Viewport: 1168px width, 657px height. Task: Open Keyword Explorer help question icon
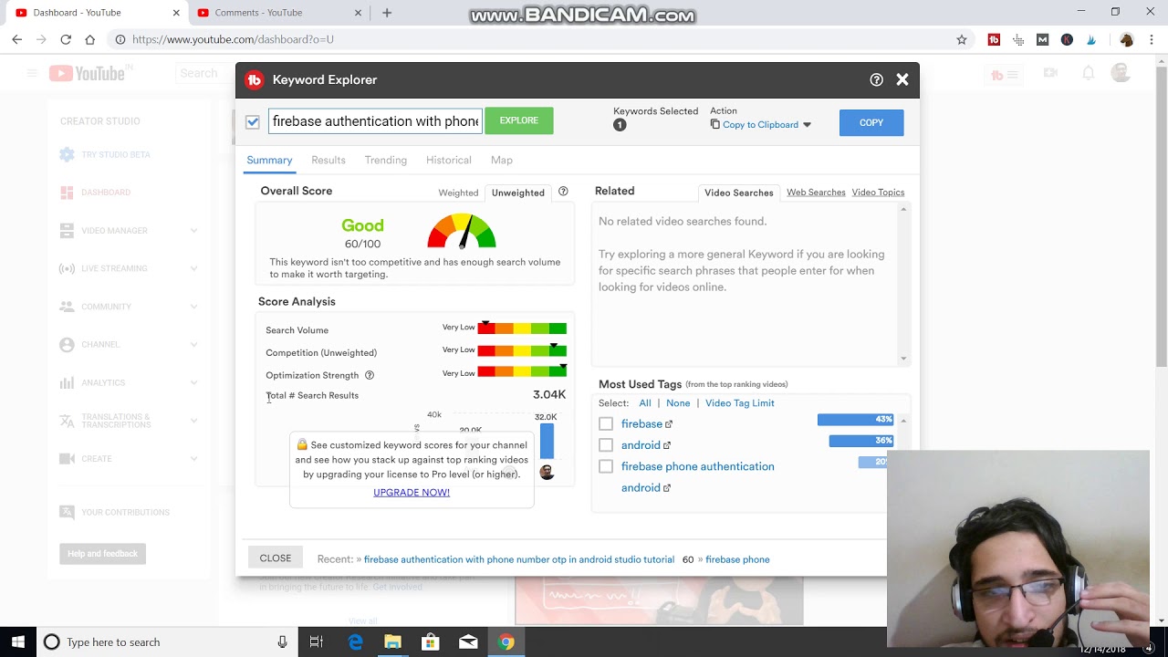[x=876, y=79]
